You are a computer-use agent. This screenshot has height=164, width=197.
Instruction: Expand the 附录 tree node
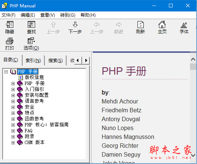pyautogui.click(x=13, y=137)
